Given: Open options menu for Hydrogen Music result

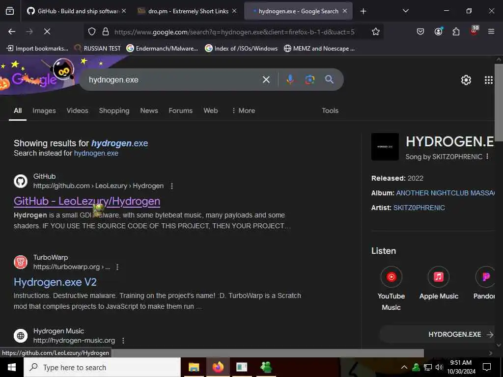Looking at the screenshot, I should point(123,341).
